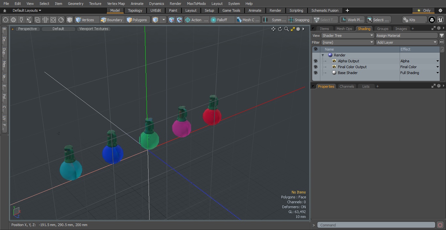
Task: Open the Filter (none) dropdown
Action: [x=348, y=42]
